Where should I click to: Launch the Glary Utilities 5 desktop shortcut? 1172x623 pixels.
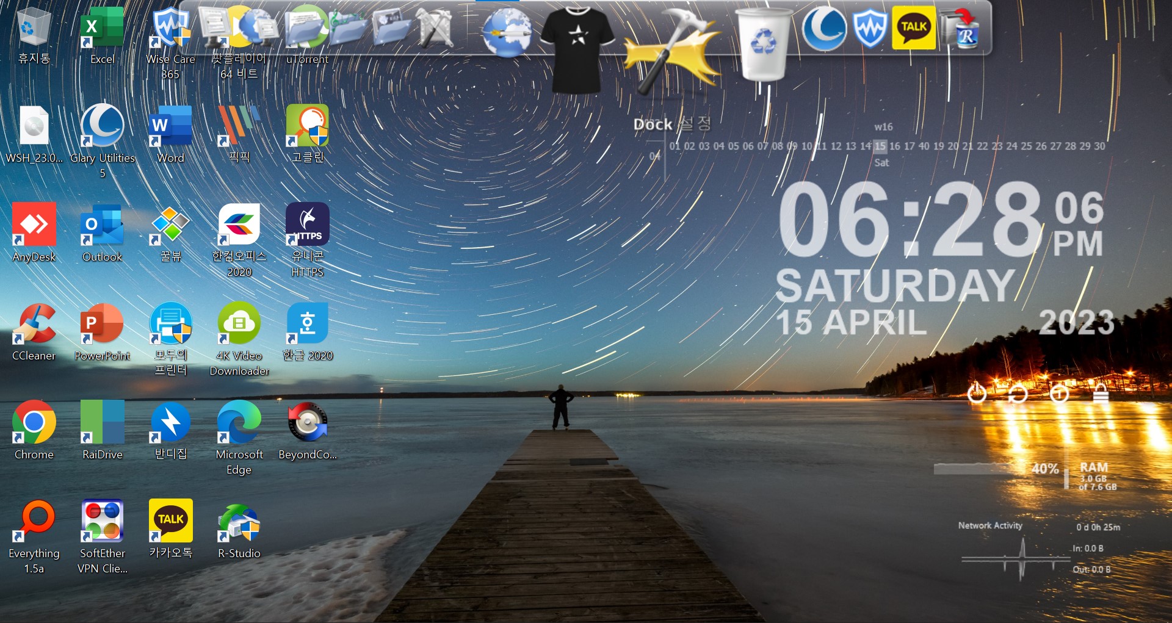(x=102, y=142)
